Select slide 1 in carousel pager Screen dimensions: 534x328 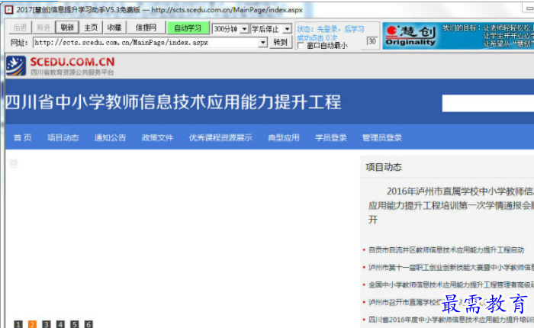coord(18,324)
